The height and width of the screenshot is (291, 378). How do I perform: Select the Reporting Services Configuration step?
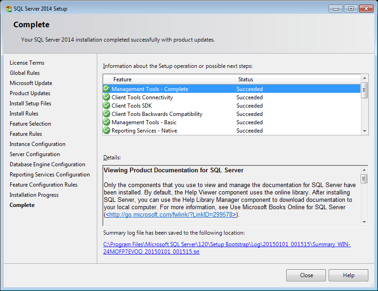[50, 174]
